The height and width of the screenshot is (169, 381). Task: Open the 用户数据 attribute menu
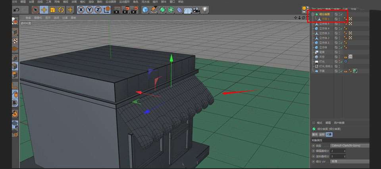pos(339,123)
